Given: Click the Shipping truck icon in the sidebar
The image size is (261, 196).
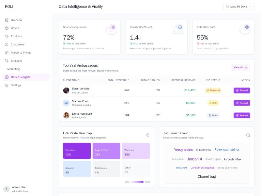Looking at the screenshot, I should point(7,61).
